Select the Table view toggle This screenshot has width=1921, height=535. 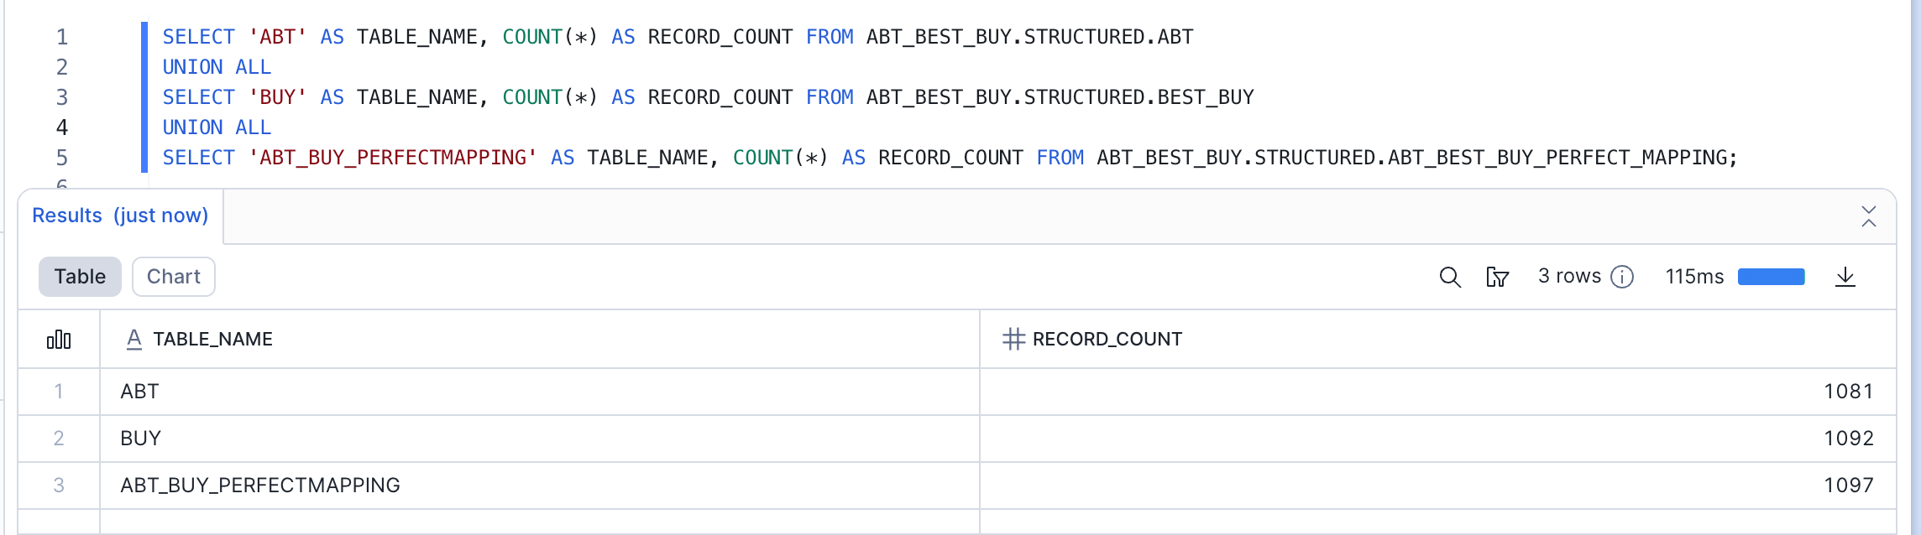[80, 277]
